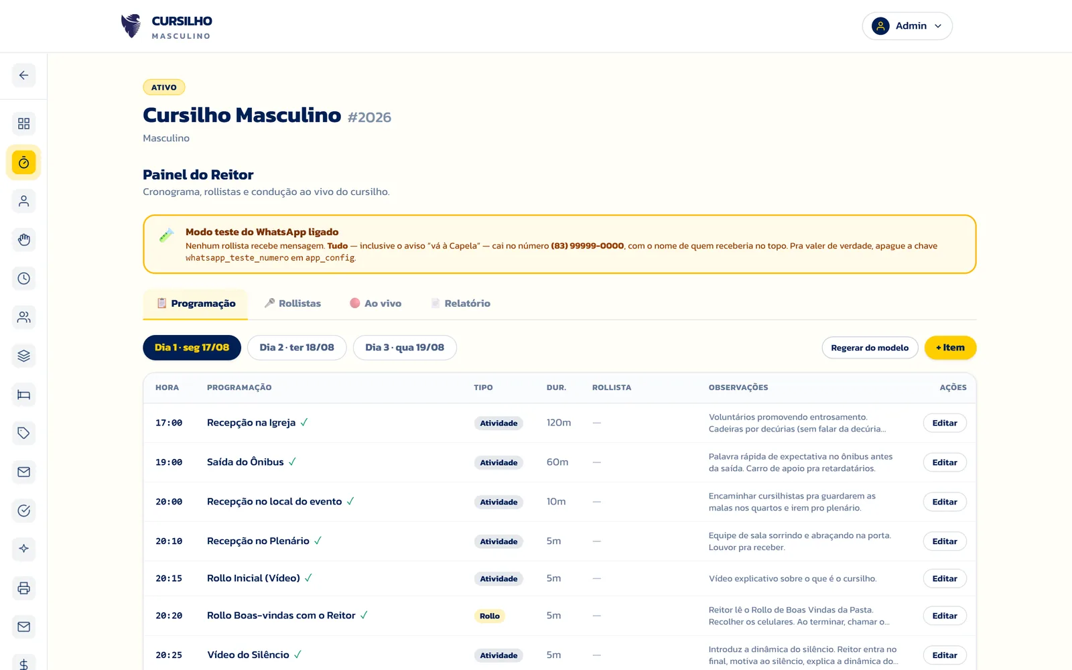
Task: Select Dia 2 · ter 18/08
Action: click(297, 347)
